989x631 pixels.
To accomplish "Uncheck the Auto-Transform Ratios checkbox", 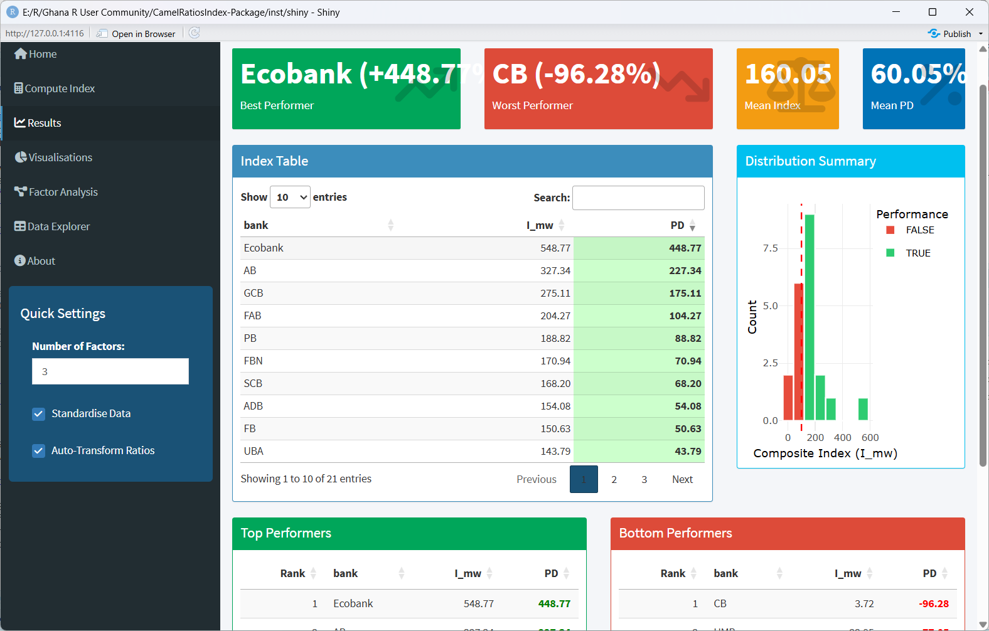I will pos(39,451).
